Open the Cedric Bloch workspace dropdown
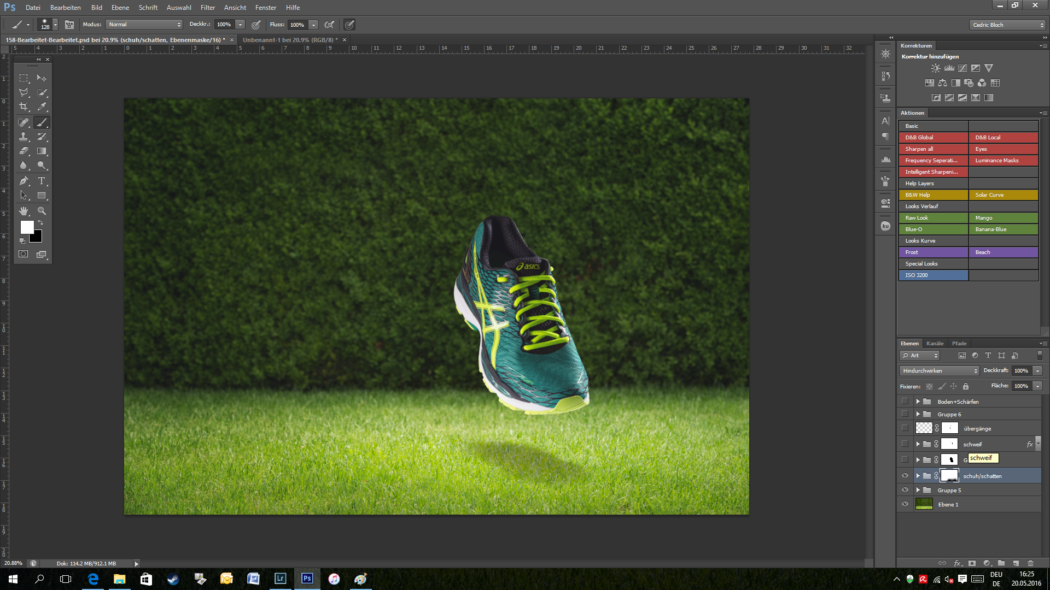This screenshot has height=590, width=1050. pyautogui.click(x=1007, y=25)
